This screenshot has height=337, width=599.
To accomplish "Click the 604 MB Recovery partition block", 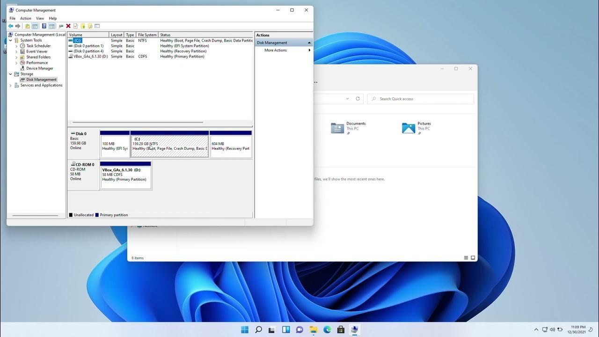I will tap(231, 144).
